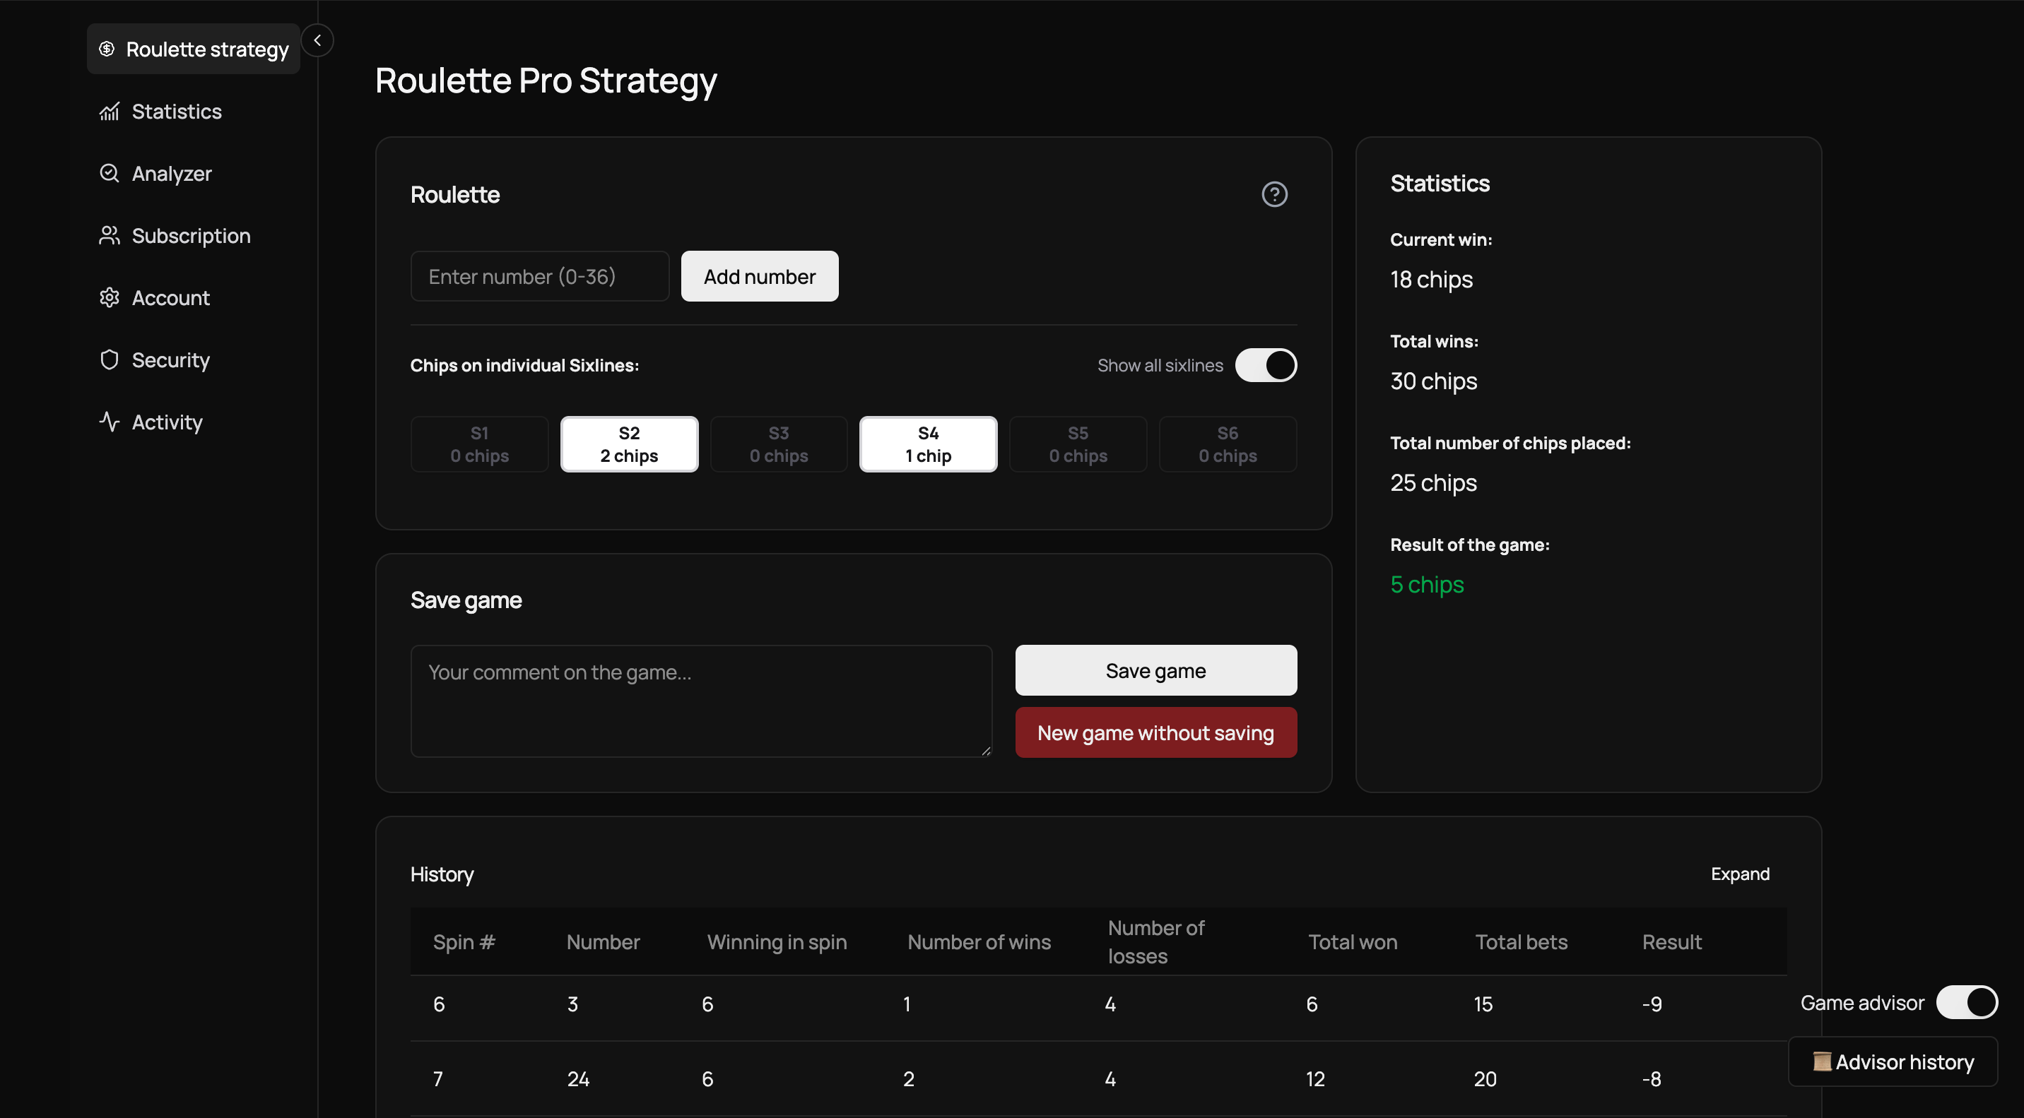Viewport: 2024px width, 1118px height.
Task: Deselect sixline S4 with 1 chip
Action: [x=928, y=444]
